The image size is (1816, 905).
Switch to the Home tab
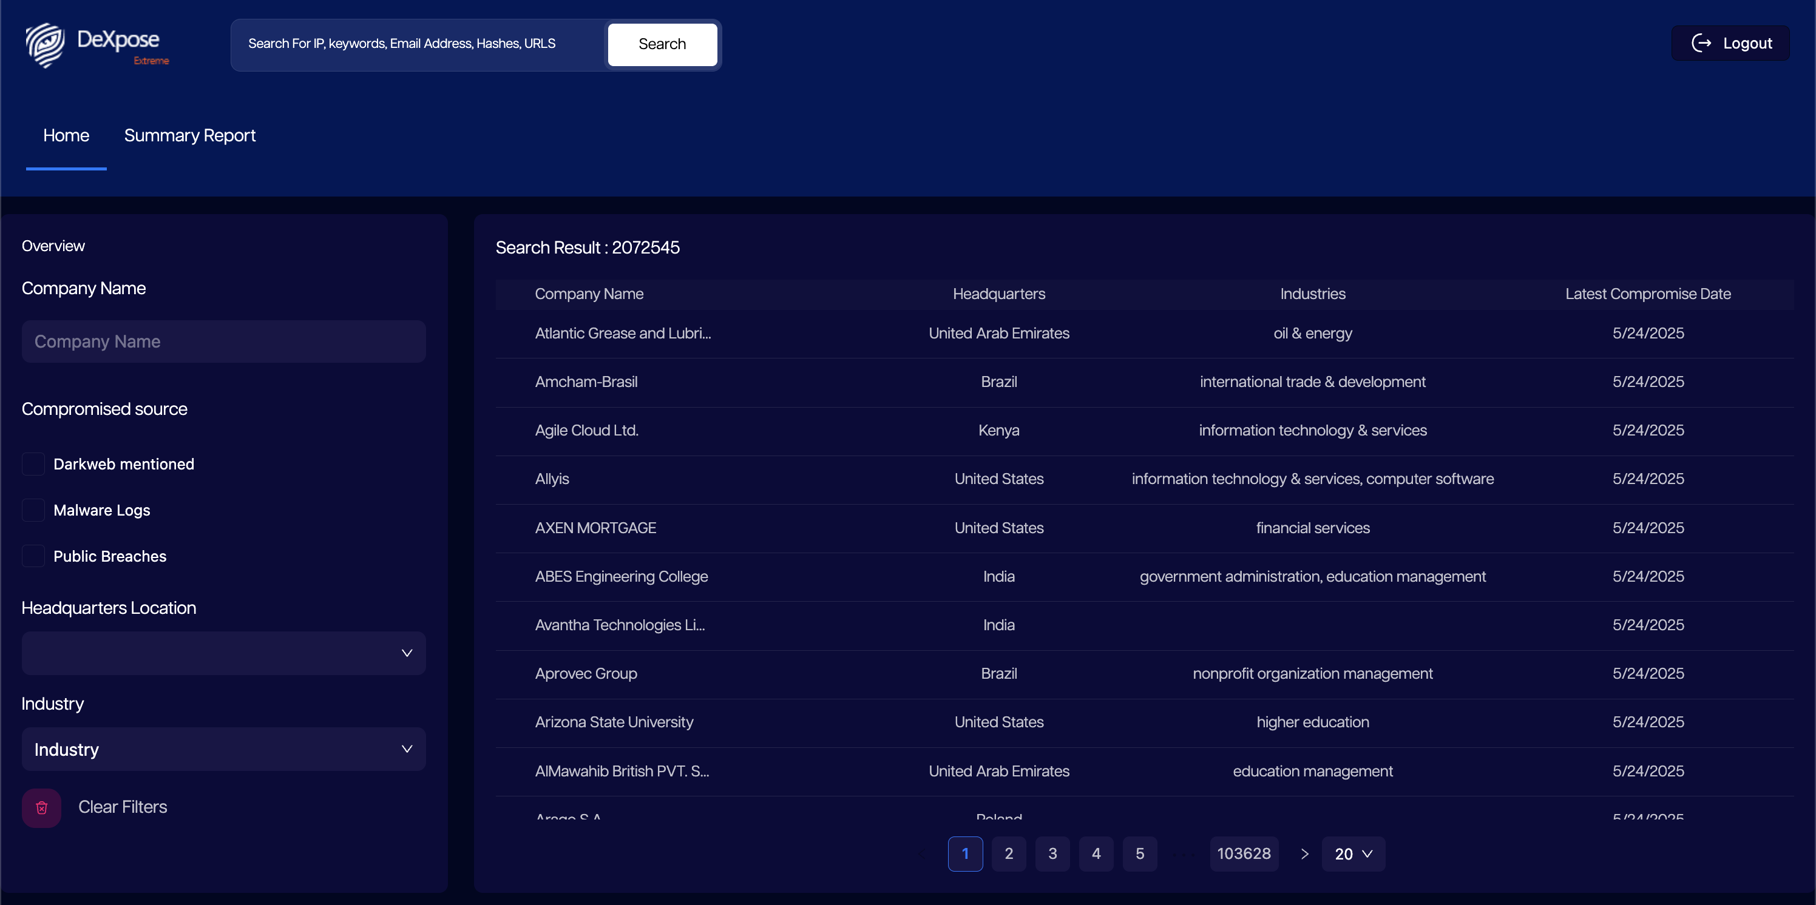(x=66, y=135)
